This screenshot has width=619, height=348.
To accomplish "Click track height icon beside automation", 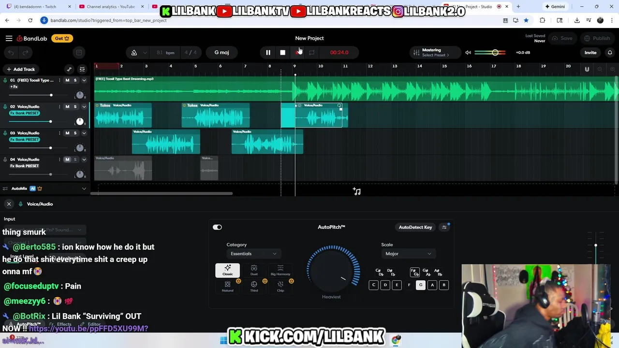I will [x=82, y=69].
